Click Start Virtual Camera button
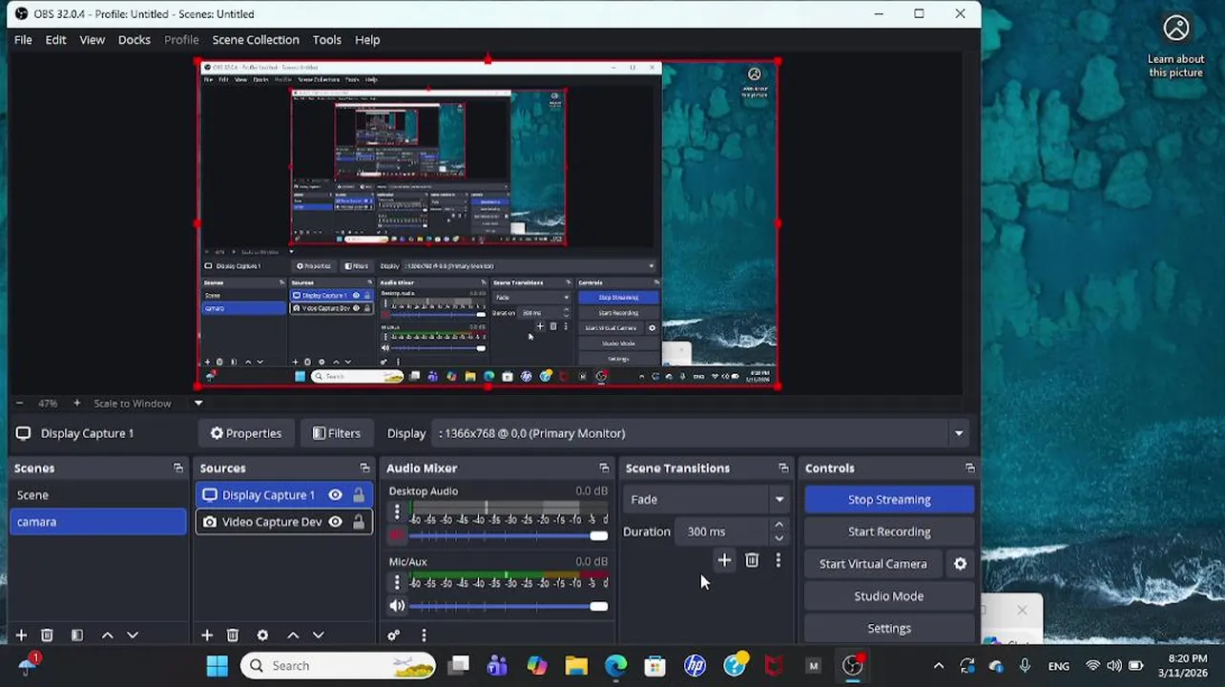Screen dimensions: 1225x687 click(x=873, y=564)
